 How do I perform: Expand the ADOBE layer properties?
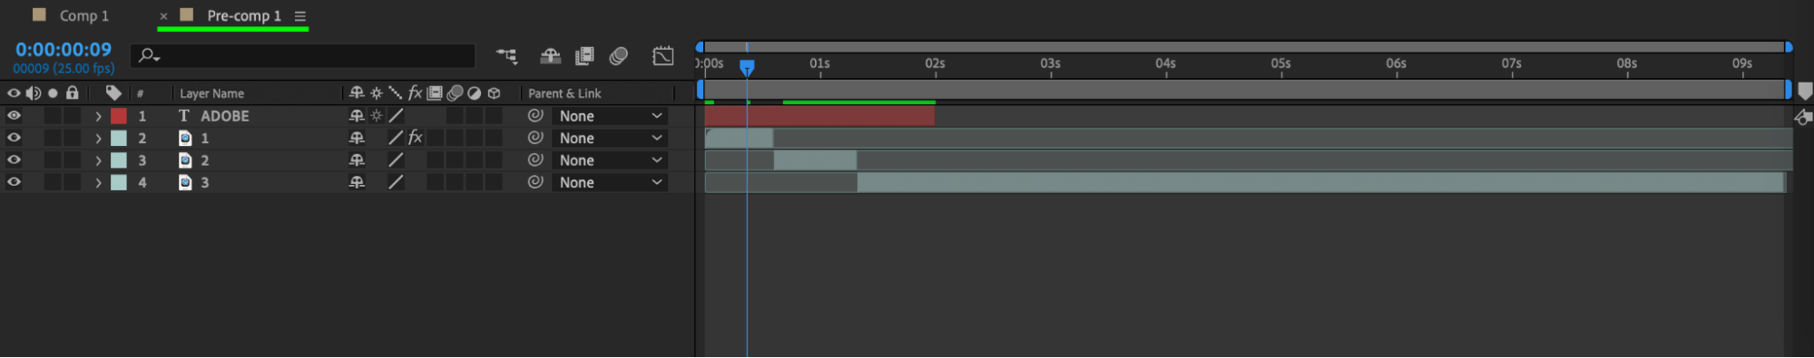pos(98,116)
